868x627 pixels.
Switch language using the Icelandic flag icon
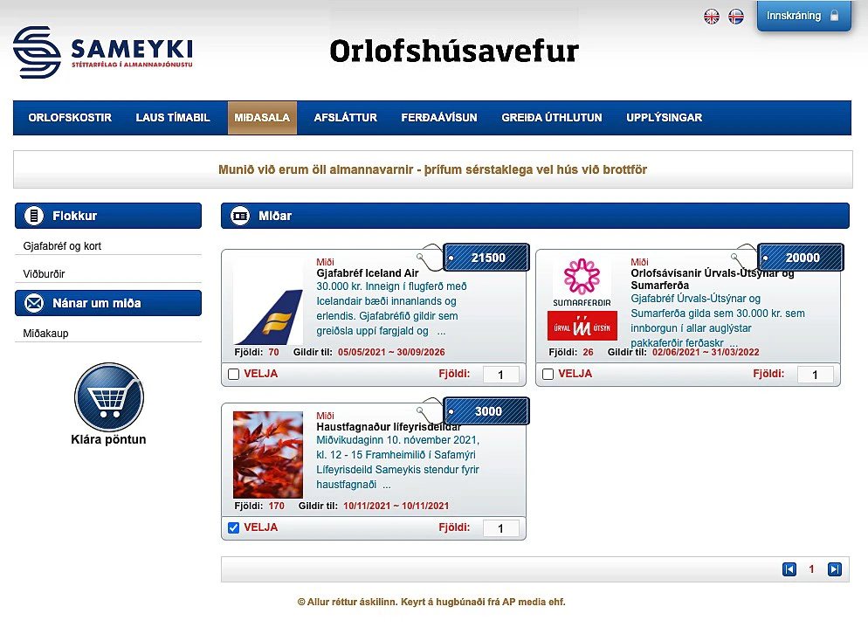point(736,17)
